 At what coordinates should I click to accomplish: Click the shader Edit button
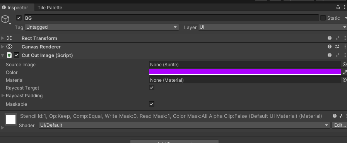click(x=339, y=125)
